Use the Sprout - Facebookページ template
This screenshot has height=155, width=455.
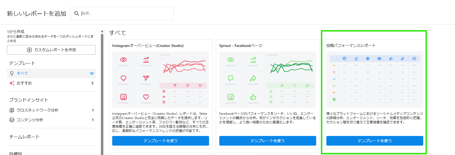pos(267,141)
